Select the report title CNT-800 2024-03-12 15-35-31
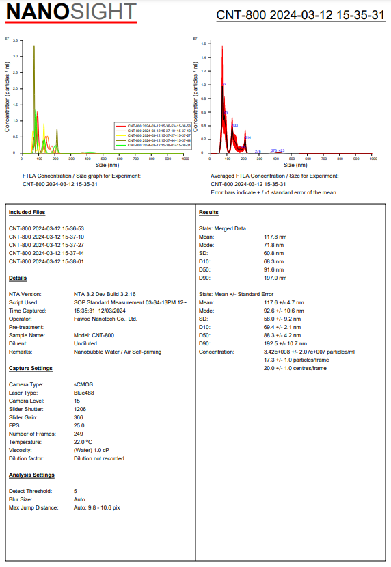391x567 pixels. 300,15
